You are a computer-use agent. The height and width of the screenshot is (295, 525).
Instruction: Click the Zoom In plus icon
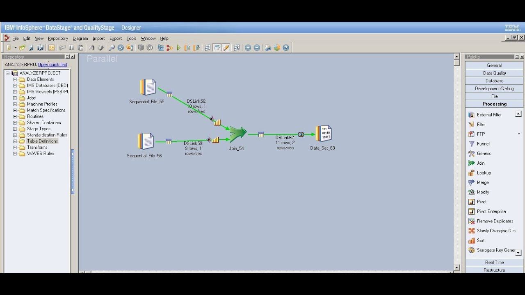pos(248,48)
